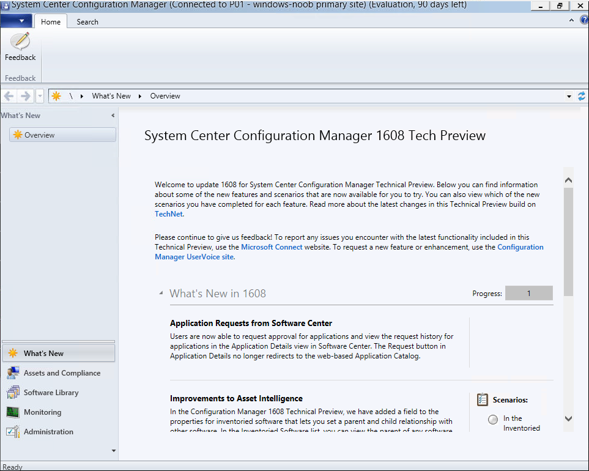
Task: Open the Software Library workspace
Action: pyautogui.click(x=59, y=392)
